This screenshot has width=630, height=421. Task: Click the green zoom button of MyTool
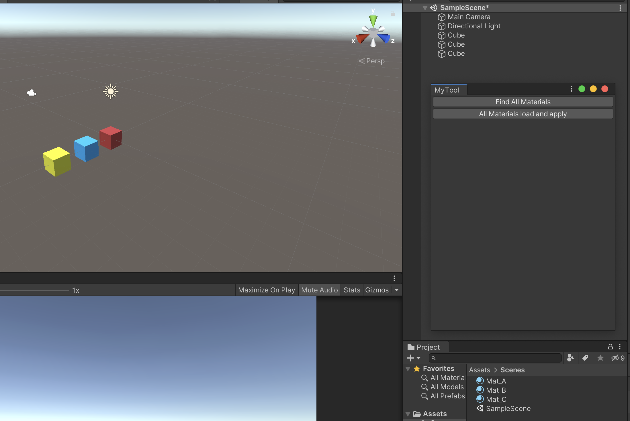point(582,89)
